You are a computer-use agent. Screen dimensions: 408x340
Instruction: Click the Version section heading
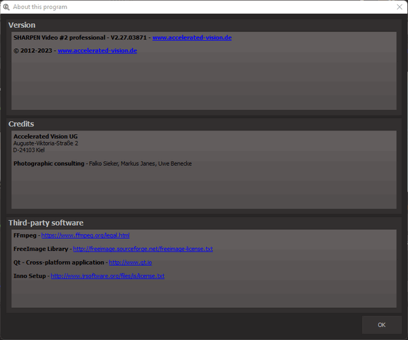point(22,25)
